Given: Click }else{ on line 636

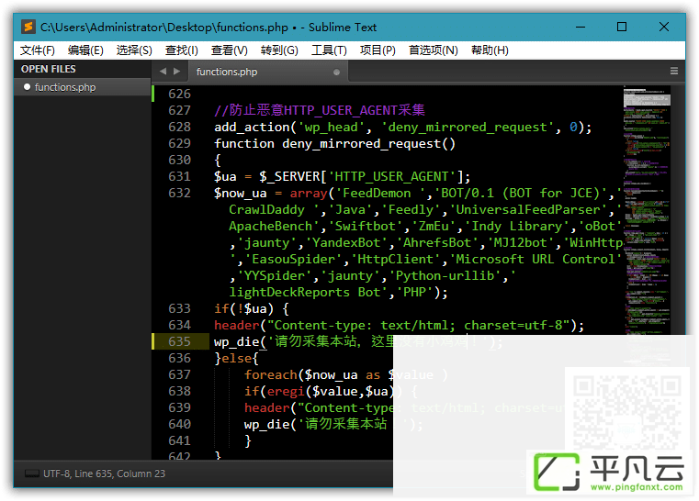Looking at the screenshot, I should coord(236,359).
